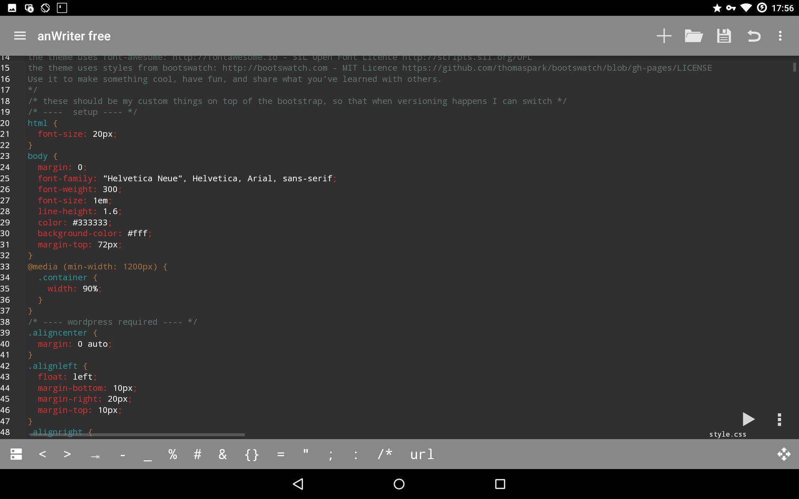Click the keyboard panel toggle icon
The width and height of the screenshot is (799, 499).
pos(16,454)
